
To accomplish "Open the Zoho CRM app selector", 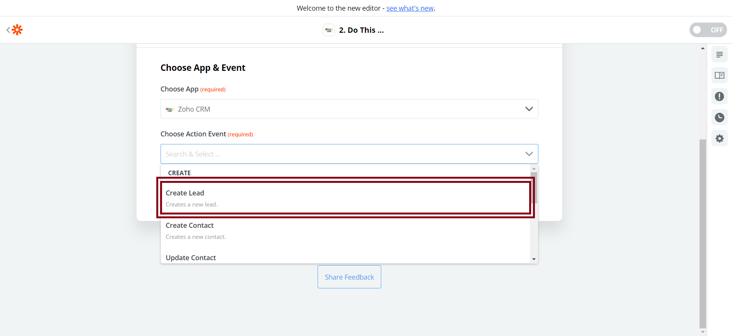I will point(343,109).
